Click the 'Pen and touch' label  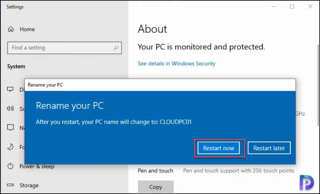(155, 171)
